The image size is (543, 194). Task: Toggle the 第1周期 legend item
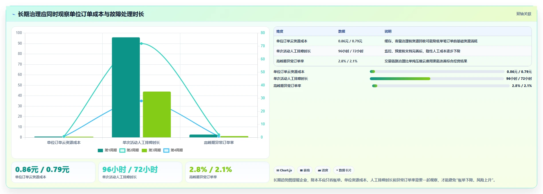click(x=107, y=150)
